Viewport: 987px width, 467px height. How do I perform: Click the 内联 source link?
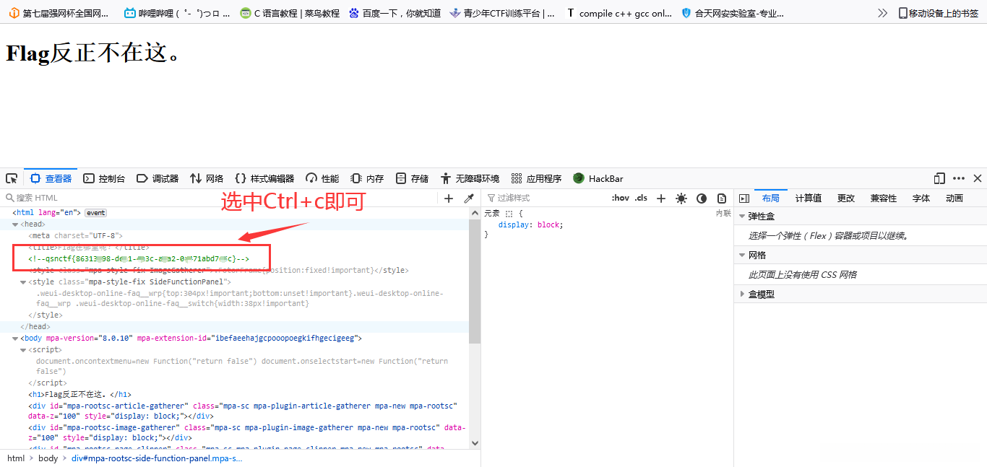[x=723, y=214]
